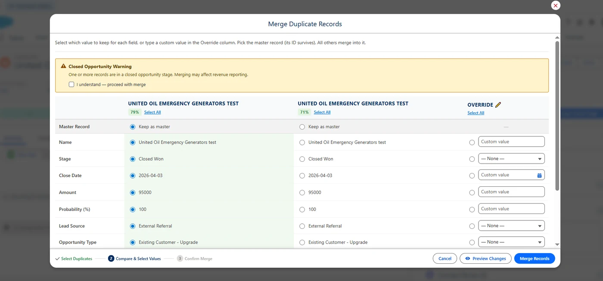
Task: Click step 2 circle Compare & Select Values
Action: tap(111, 259)
